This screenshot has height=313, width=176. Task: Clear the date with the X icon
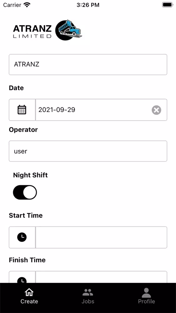tap(157, 110)
